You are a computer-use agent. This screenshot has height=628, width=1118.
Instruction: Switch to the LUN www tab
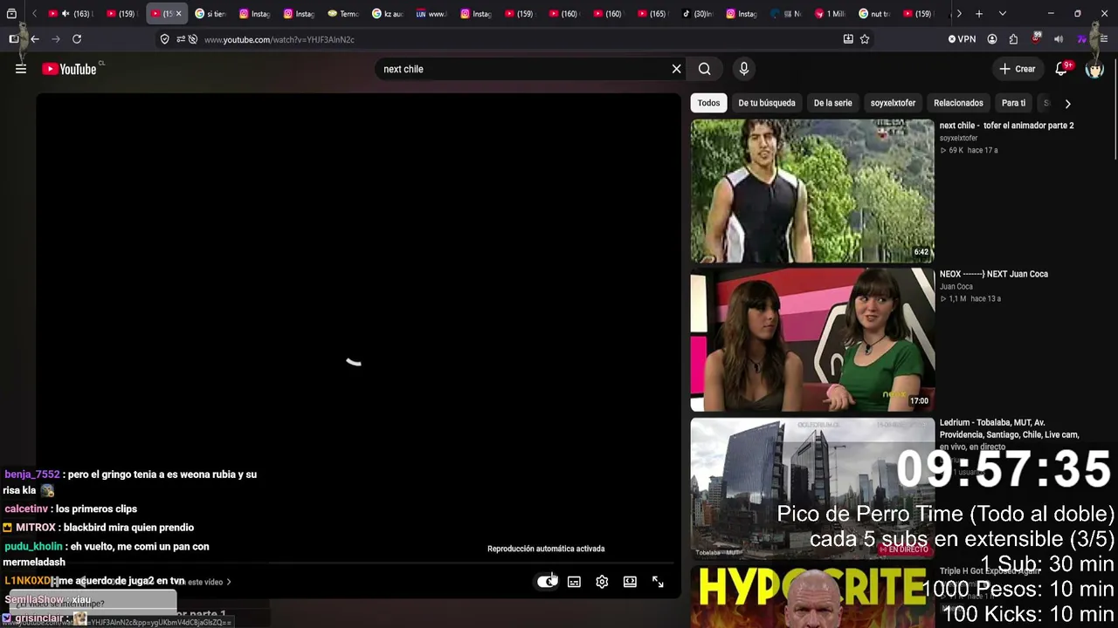point(432,14)
